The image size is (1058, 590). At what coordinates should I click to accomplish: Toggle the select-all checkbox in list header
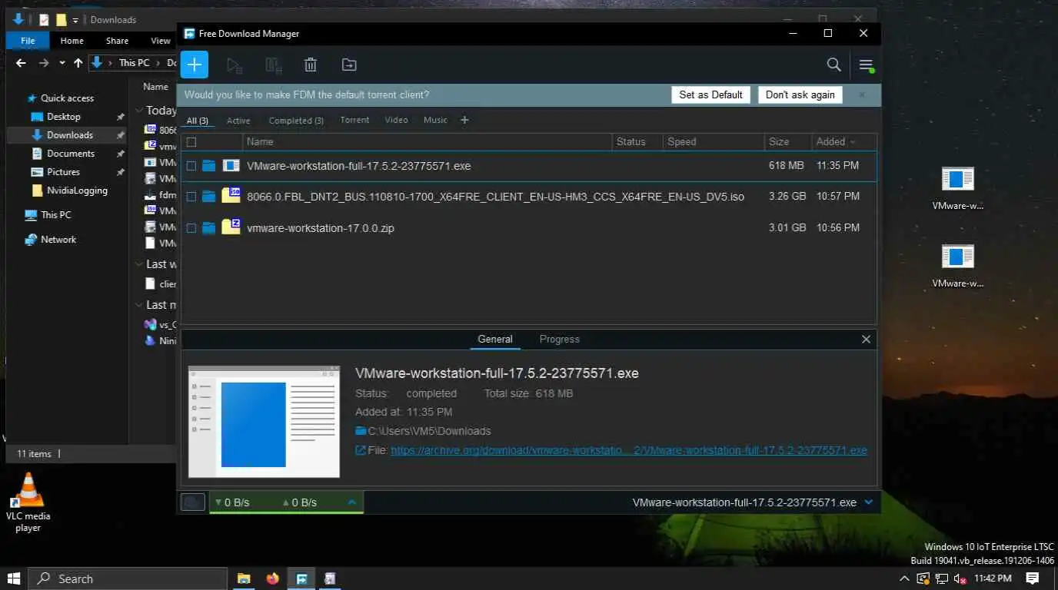(191, 142)
